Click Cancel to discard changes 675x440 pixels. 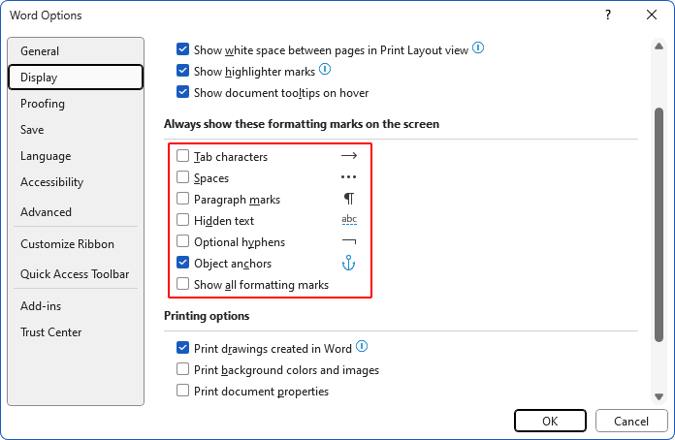point(631,421)
